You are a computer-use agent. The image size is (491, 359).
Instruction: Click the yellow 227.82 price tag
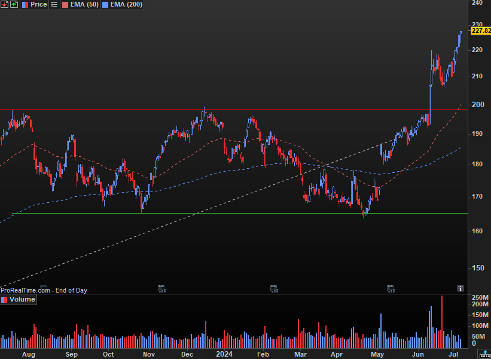click(x=481, y=31)
